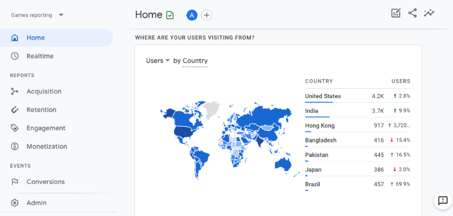This screenshot has width=453, height=216.
Task: Add a comparison with plus icon
Action: 206,15
